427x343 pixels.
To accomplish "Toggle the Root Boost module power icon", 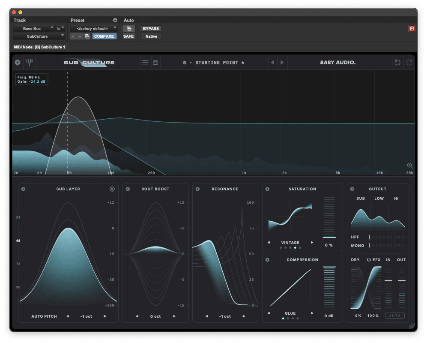I will 128,189.
